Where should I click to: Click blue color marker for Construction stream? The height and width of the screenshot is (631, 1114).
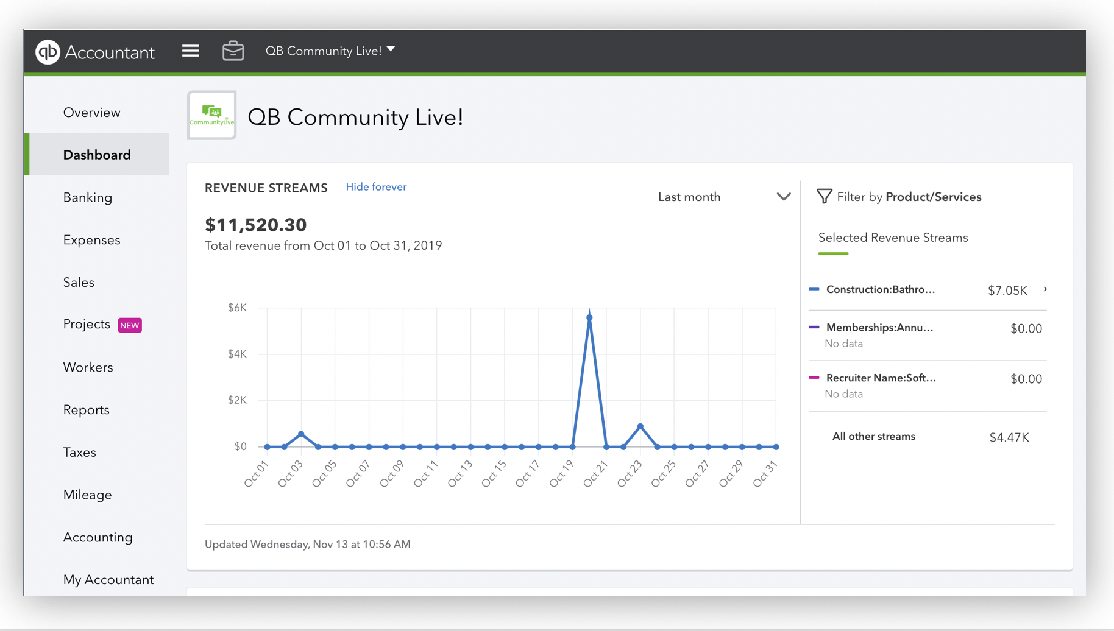(x=814, y=289)
